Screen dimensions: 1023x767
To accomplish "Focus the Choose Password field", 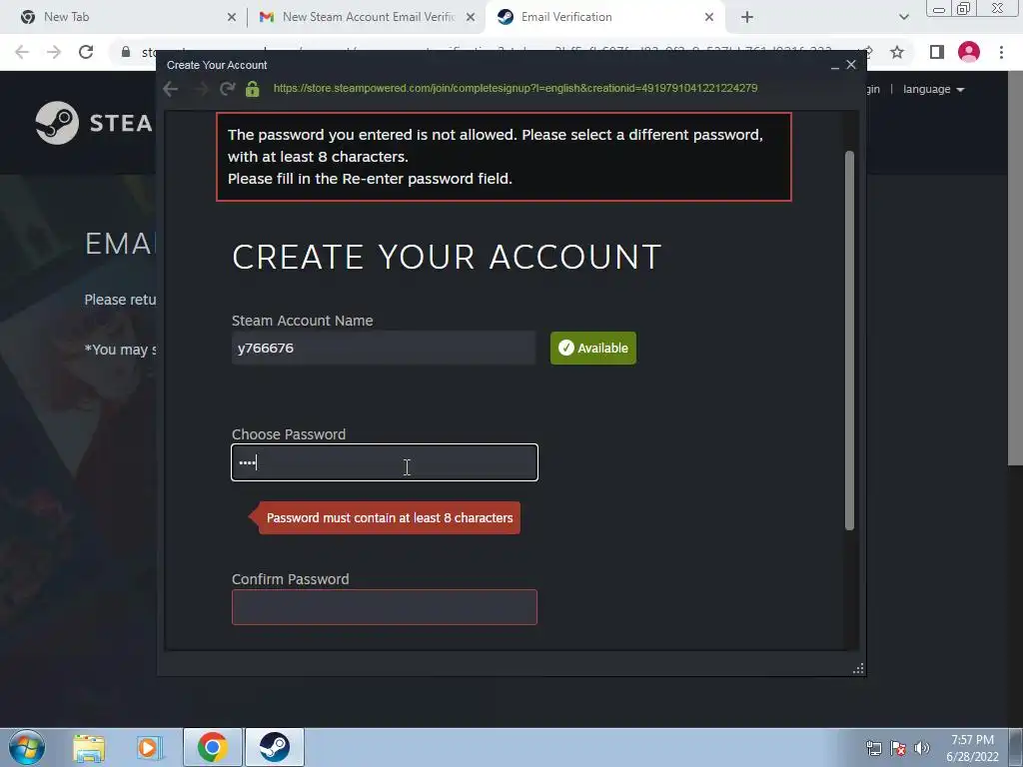I will pyautogui.click(x=385, y=462).
